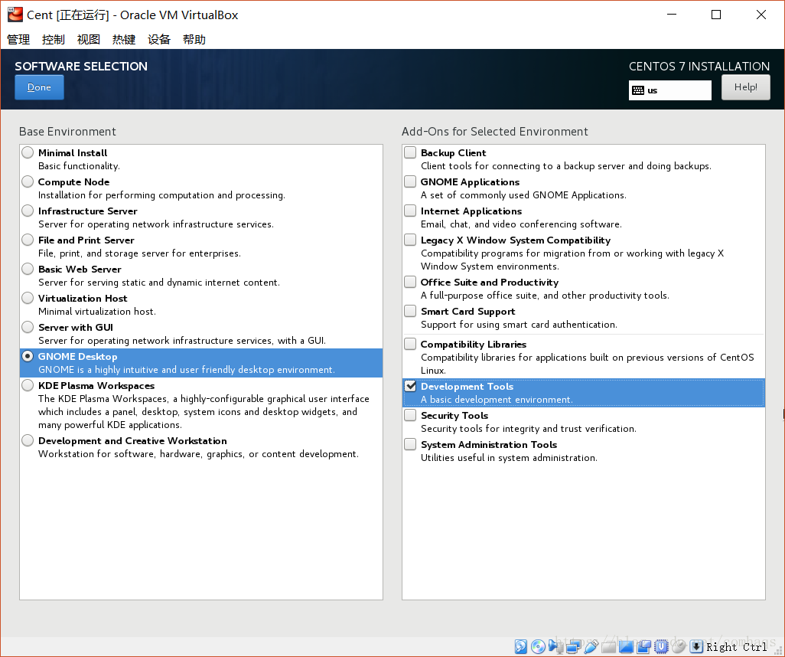Click the window resize grip near Right Ctrl
Image resolution: width=785 pixels, height=657 pixels.
click(778, 650)
